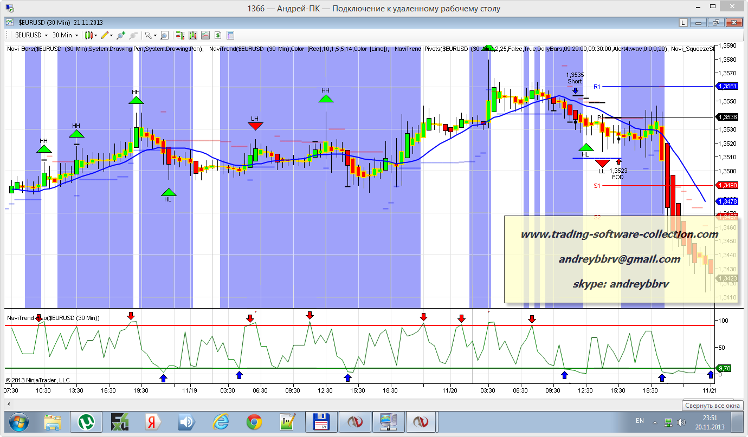Viewport: 748px width, 437px height.
Task: Click the Zoom In magnifier icon
Action: [x=120, y=35]
